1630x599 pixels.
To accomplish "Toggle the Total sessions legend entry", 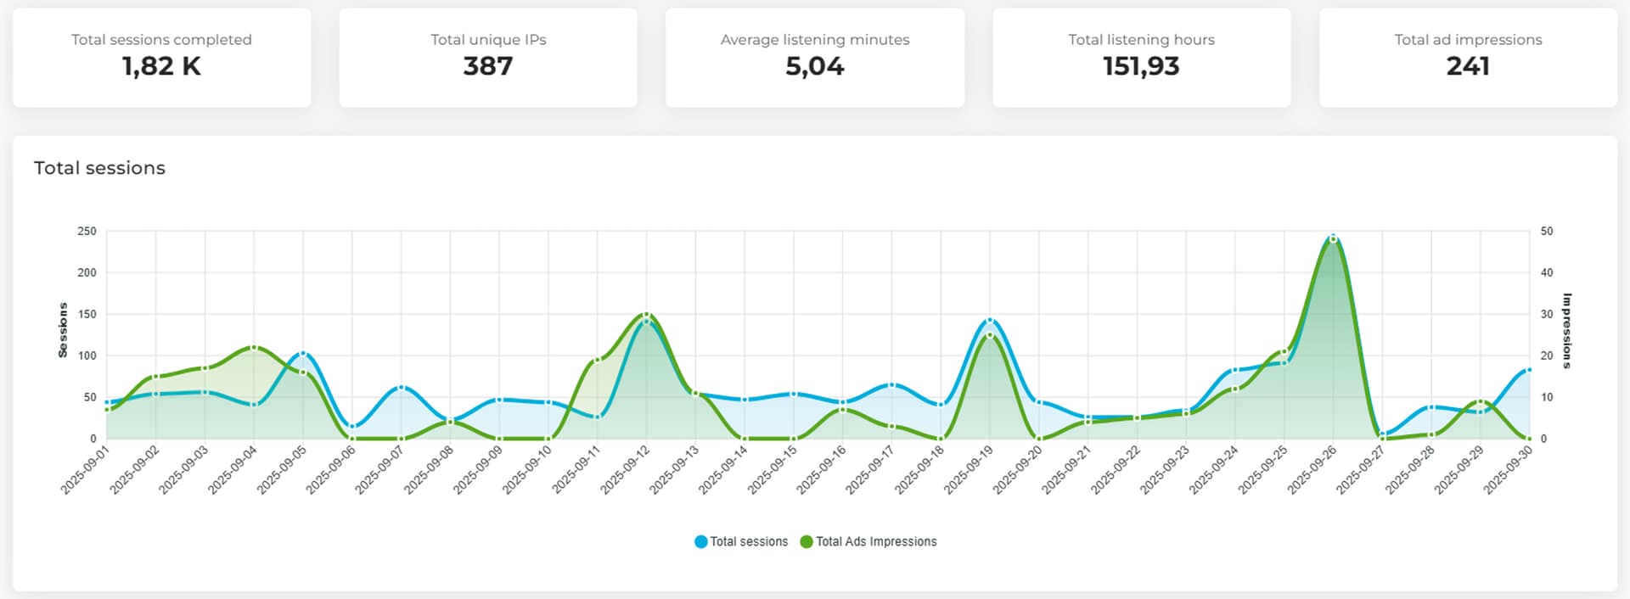I will [741, 541].
